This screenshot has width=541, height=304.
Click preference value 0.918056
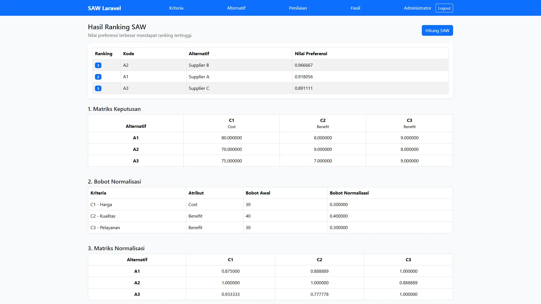click(303, 77)
